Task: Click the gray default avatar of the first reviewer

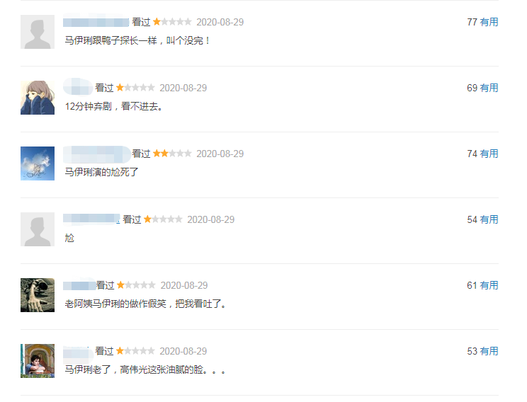Action: tap(38, 32)
